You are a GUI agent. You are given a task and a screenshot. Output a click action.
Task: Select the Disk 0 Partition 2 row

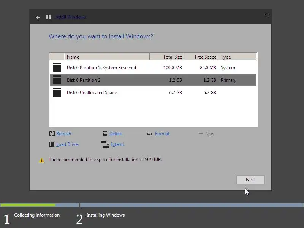point(153,80)
